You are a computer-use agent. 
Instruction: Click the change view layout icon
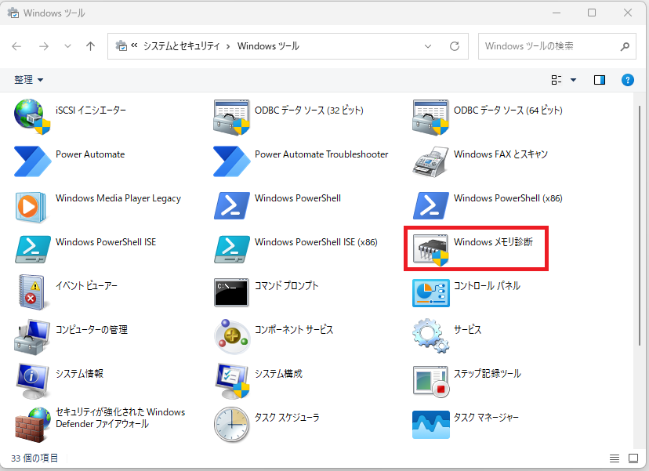(557, 79)
